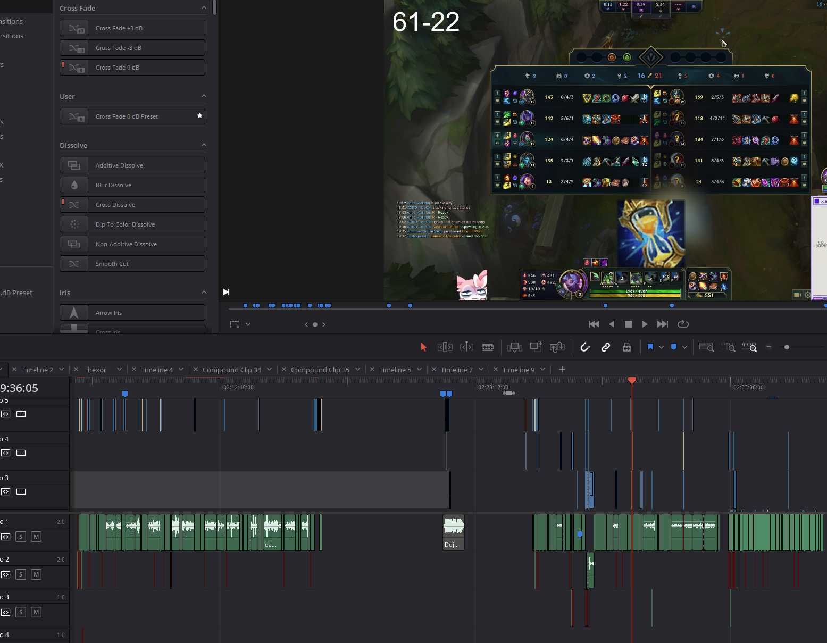Switch to Compound Clip 34 tab

click(x=232, y=370)
